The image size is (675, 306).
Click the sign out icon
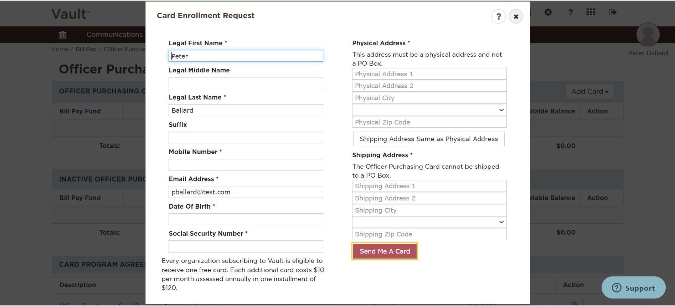click(613, 12)
